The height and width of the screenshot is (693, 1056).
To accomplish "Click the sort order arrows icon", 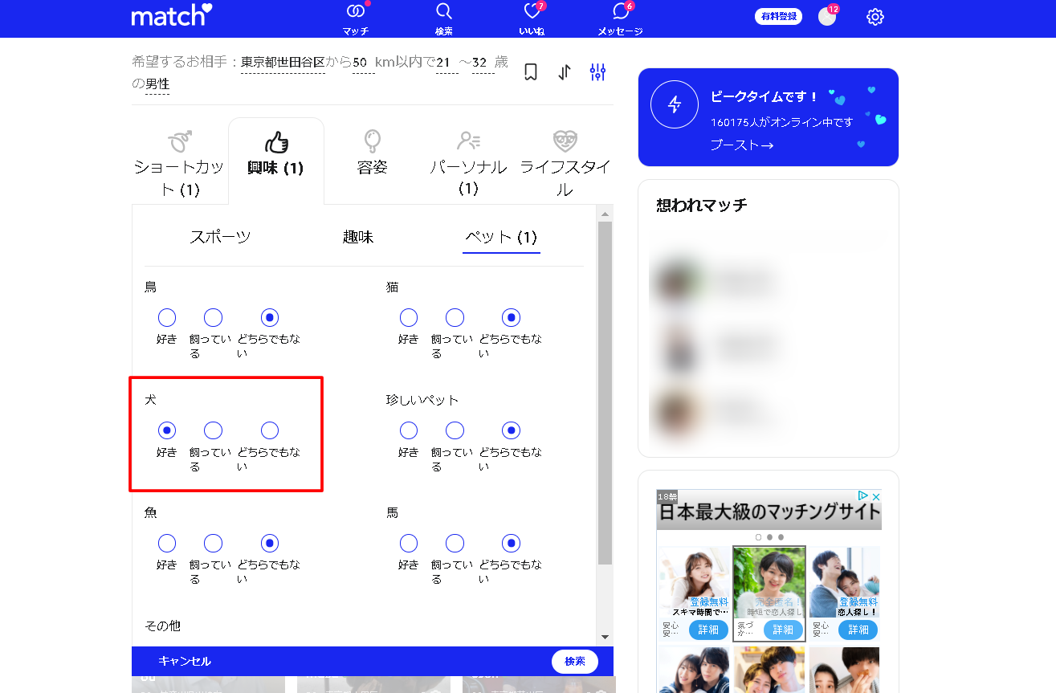I will click(x=565, y=72).
